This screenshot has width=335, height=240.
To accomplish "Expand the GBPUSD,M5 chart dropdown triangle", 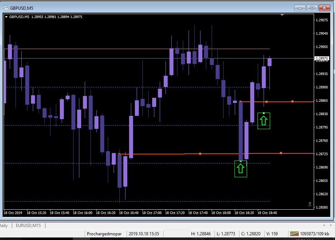I will coord(6,17).
